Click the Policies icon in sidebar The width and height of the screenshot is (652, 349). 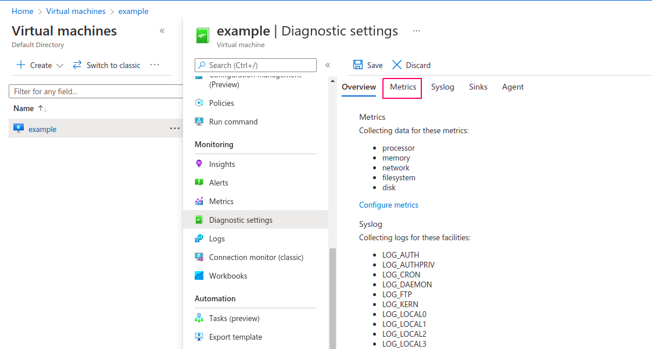click(199, 103)
